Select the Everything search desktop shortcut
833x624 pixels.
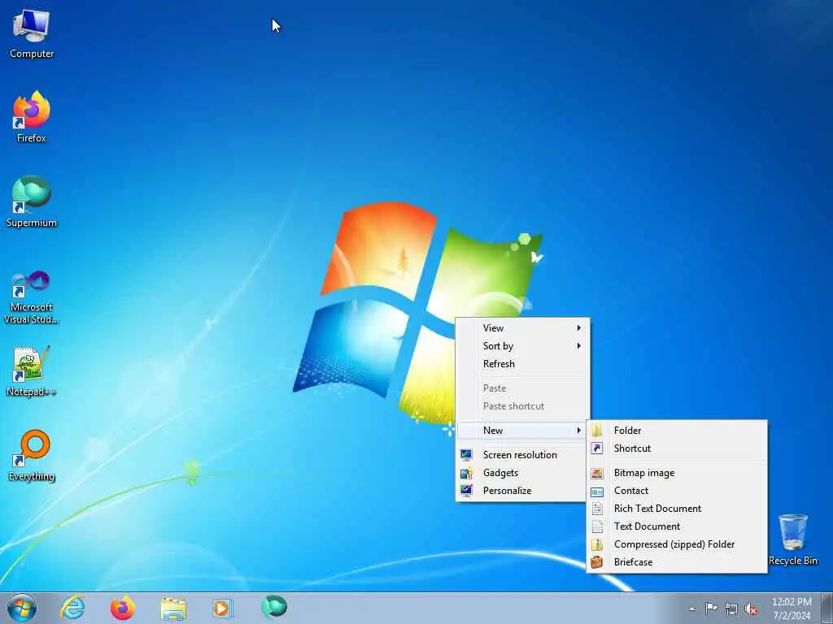coord(32,455)
